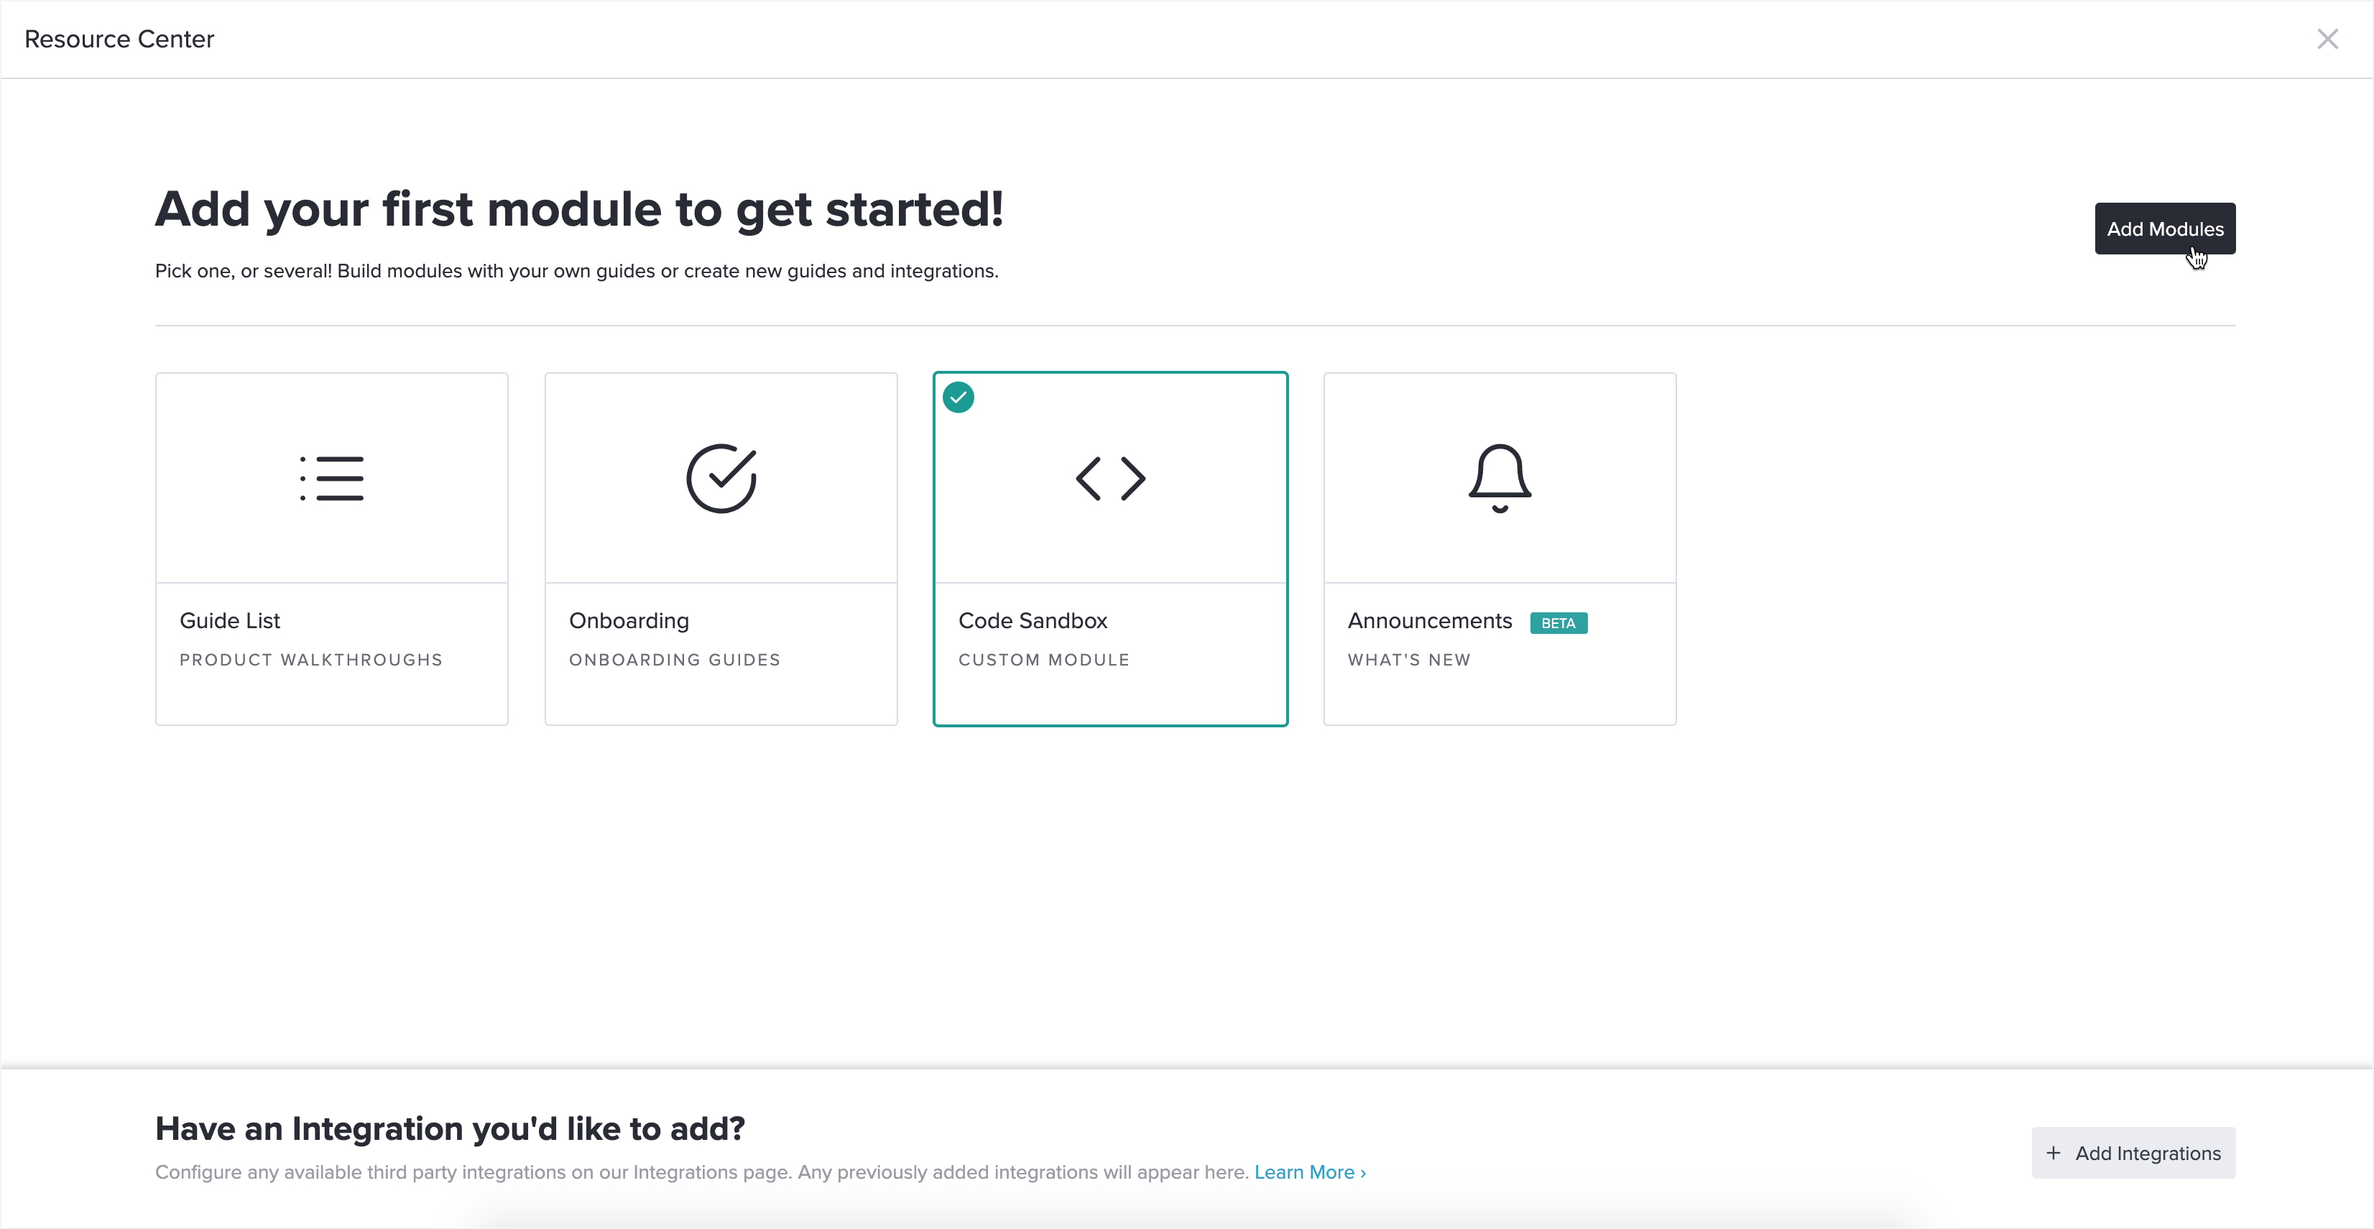The height and width of the screenshot is (1229, 2374).
Task: Click the BETA badge next to Announcements
Action: [x=1558, y=623]
